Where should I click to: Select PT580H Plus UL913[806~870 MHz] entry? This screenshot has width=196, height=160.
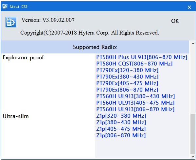pyautogui.click(x=142, y=57)
